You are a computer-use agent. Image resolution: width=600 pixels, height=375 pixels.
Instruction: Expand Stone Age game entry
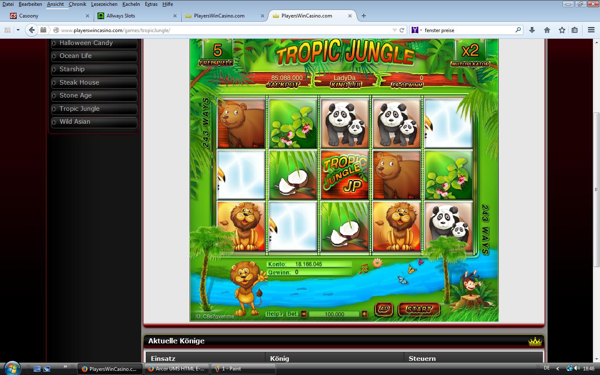(94, 95)
